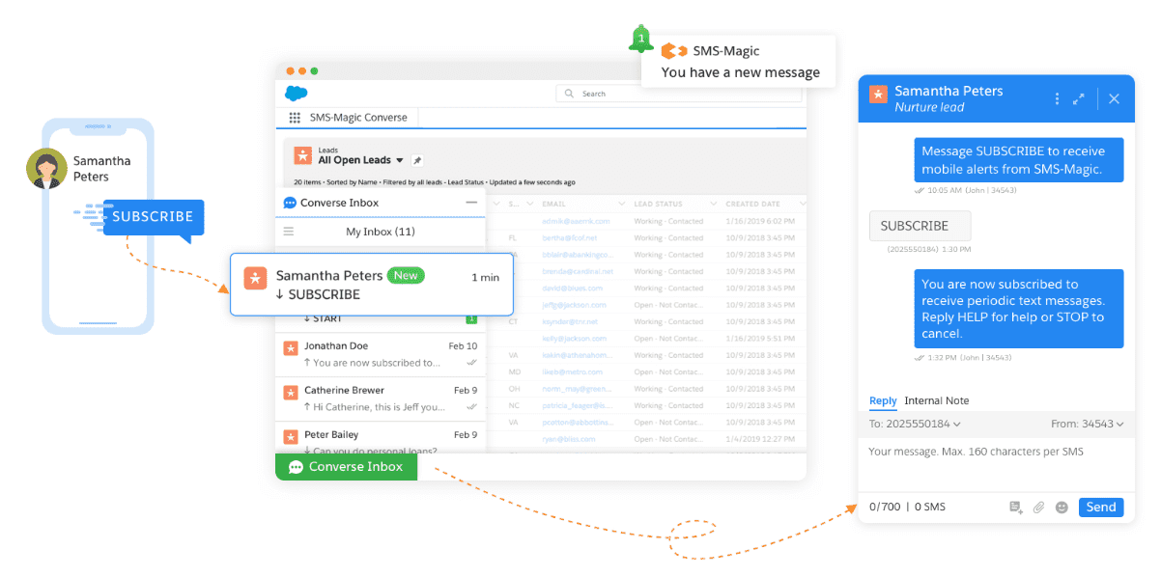Switch to the Reply tab

tap(883, 400)
